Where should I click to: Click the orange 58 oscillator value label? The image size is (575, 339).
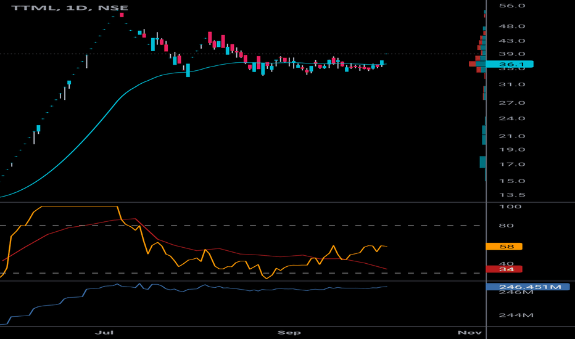504,247
